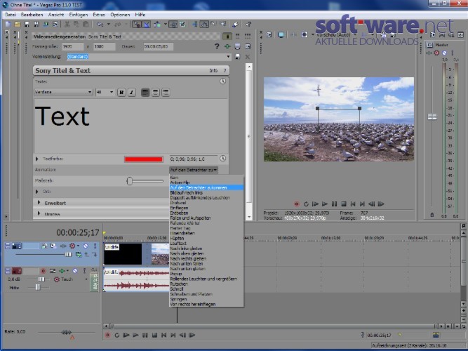This screenshot has height=351, width=468.
Task: Open the Einfügen menu
Action: point(79,15)
